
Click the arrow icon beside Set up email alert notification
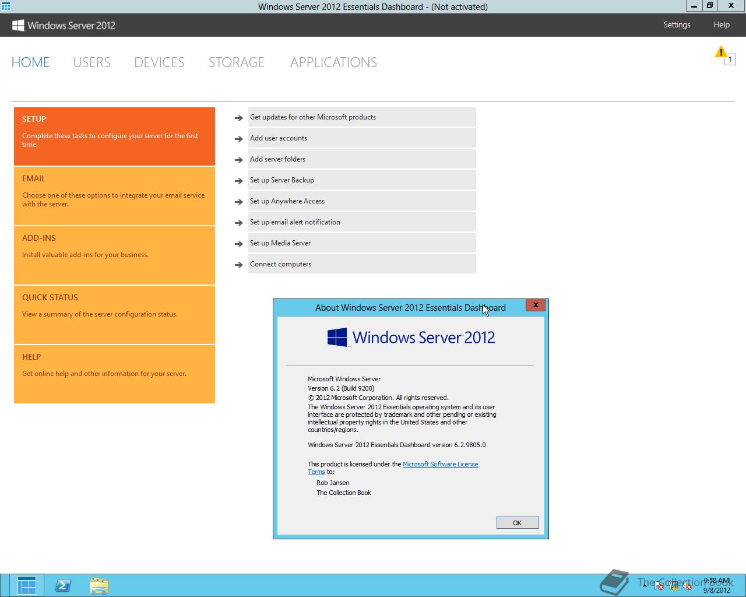coord(238,223)
